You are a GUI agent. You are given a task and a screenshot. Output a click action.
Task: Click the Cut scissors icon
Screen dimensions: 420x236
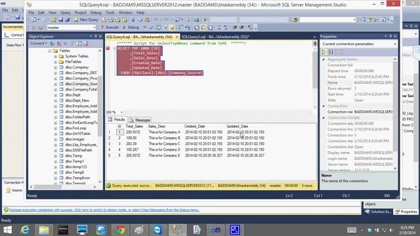pyautogui.click(x=133, y=20)
